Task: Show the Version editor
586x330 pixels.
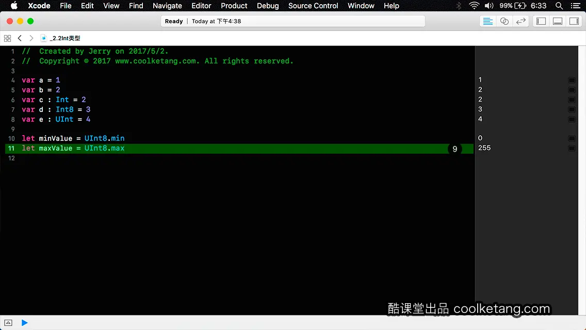Action: (520, 21)
